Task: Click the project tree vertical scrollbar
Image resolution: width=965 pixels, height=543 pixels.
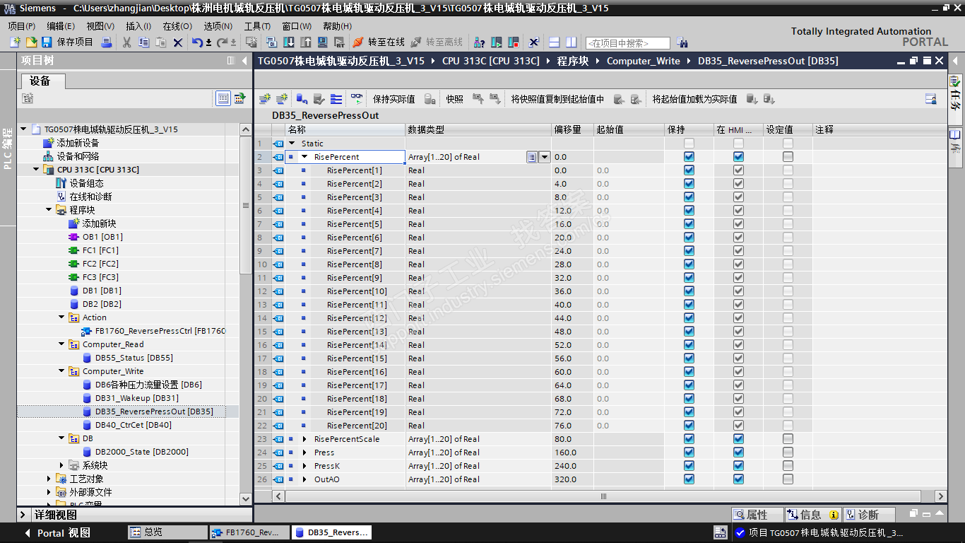Action: 245,205
